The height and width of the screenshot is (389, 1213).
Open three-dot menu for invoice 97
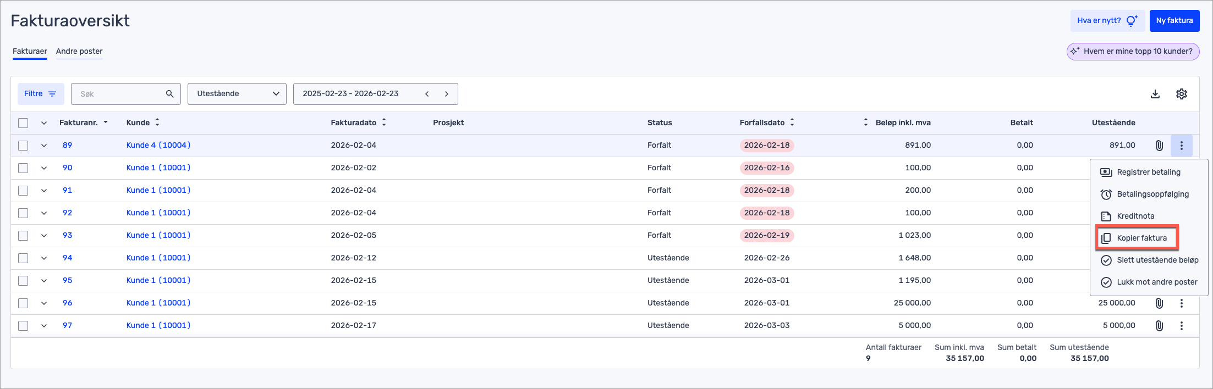click(x=1181, y=326)
